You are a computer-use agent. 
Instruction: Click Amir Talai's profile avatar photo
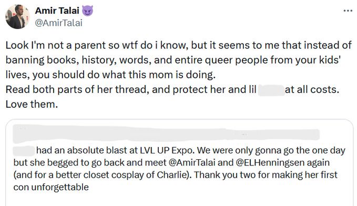coord(17,17)
